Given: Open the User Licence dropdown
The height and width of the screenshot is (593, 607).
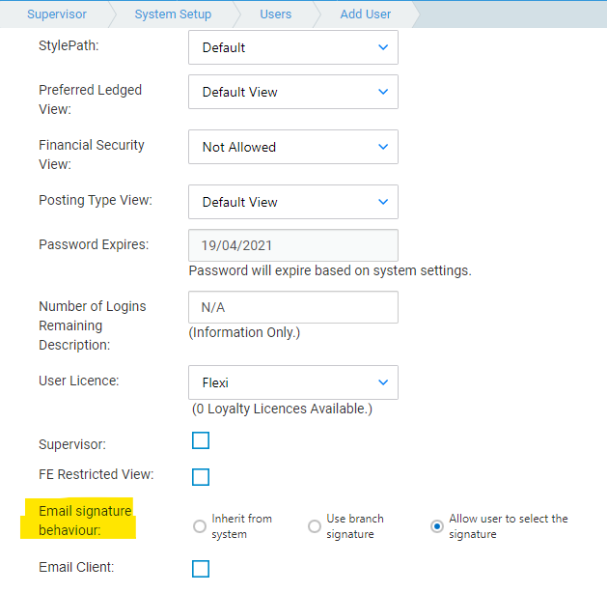Looking at the screenshot, I should (293, 382).
